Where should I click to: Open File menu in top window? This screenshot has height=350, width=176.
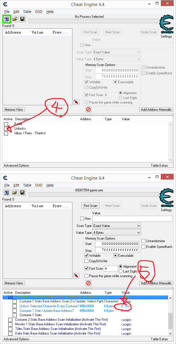(7, 12)
